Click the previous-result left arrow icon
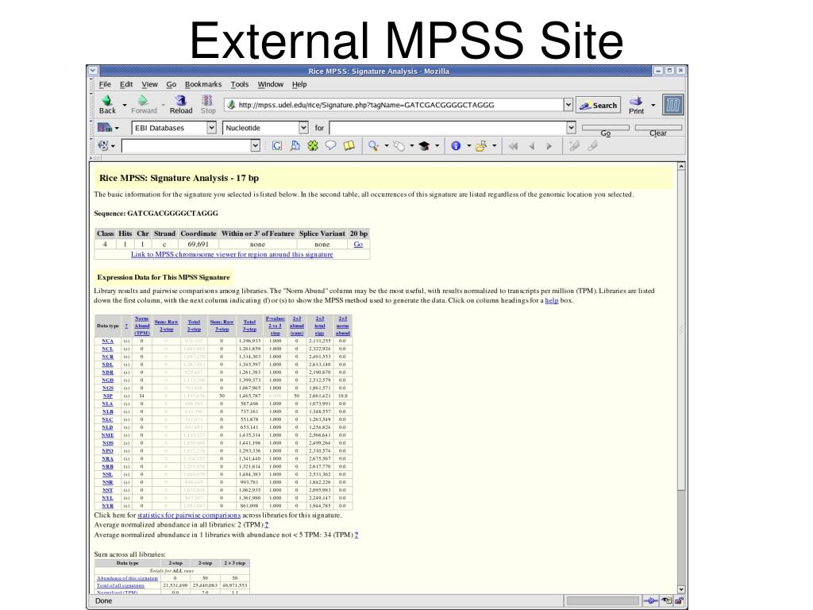Viewport: 813px width, 610px height. [x=531, y=146]
